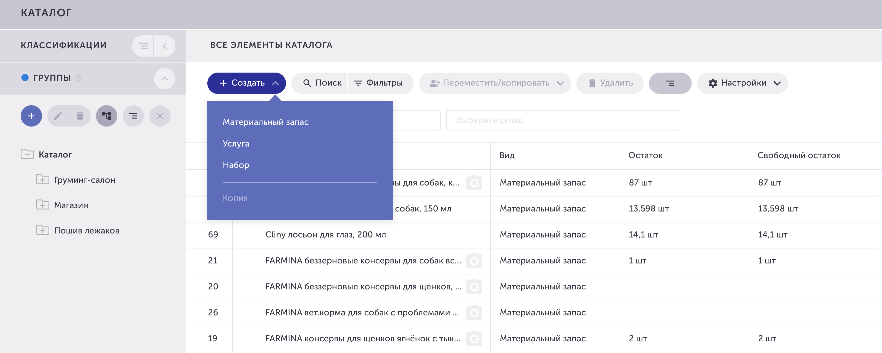The width and height of the screenshot is (882, 353).
Task: Click the groups list lines icon
Action: 133,116
